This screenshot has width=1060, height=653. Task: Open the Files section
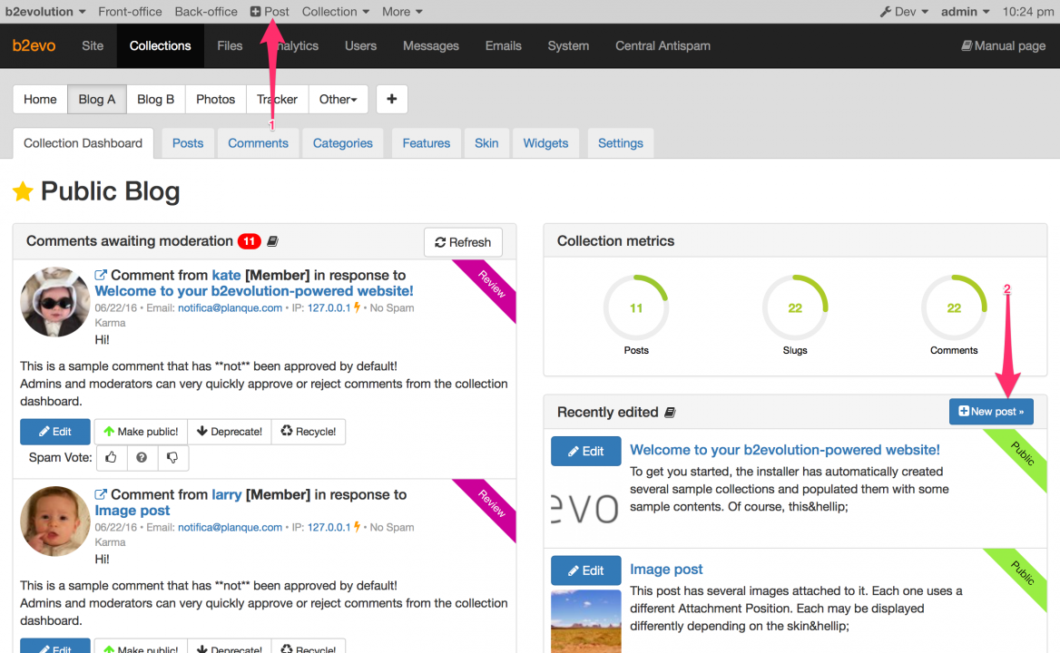coord(230,46)
